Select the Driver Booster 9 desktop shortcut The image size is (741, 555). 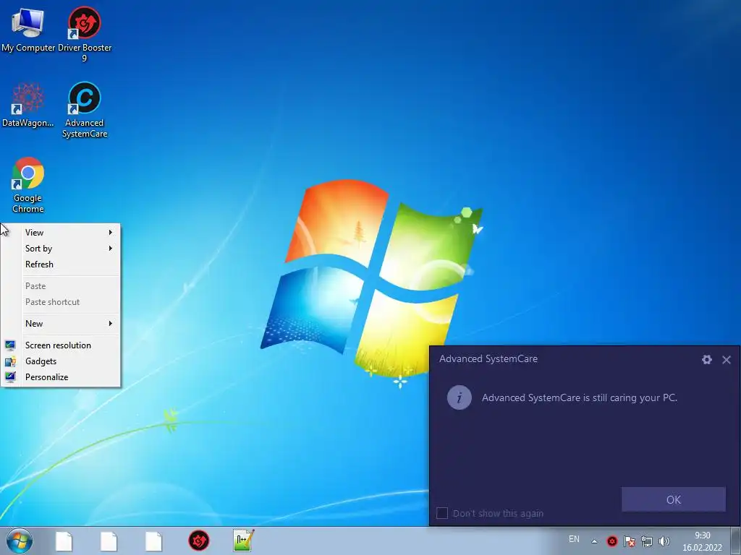coord(85,33)
